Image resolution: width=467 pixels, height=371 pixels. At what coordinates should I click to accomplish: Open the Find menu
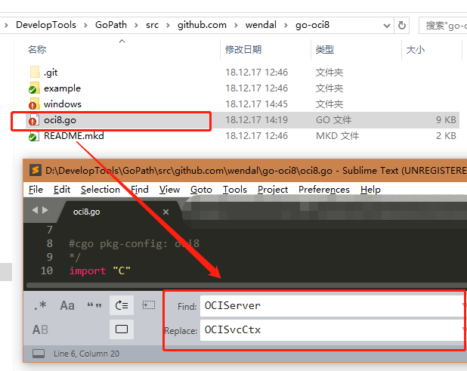[139, 190]
